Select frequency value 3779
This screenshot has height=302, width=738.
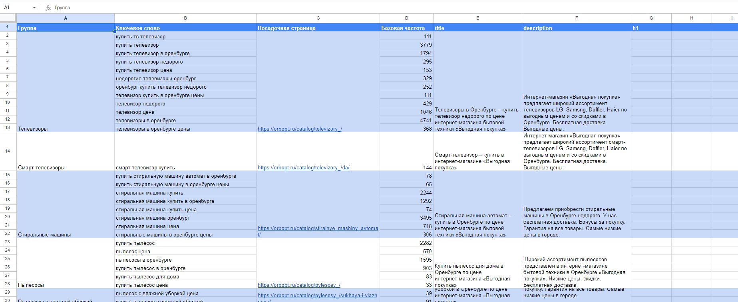coord(407,45)
